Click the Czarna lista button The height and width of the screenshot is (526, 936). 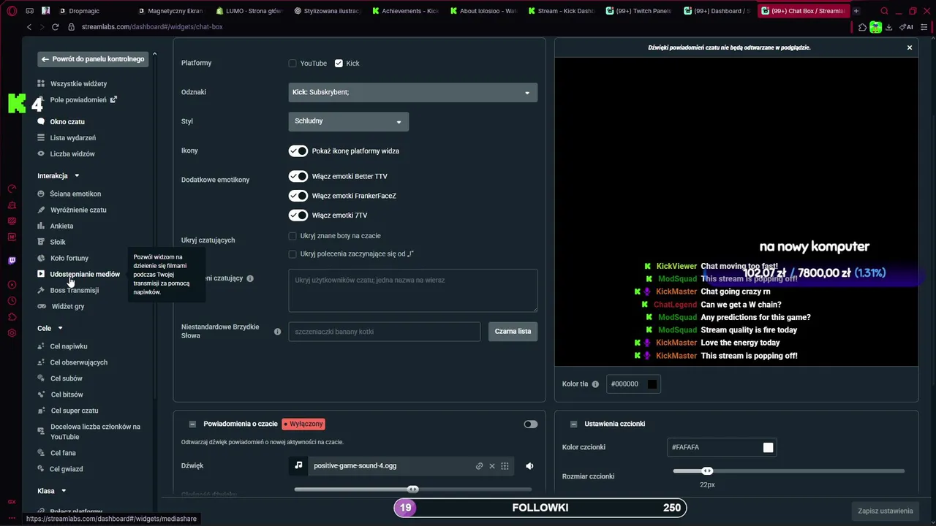513,332
